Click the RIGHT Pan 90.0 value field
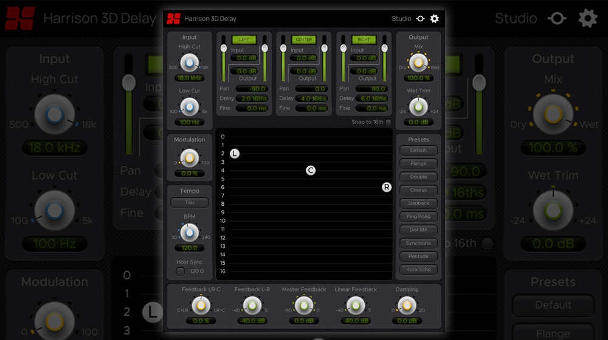This screenshot has width=608, height=340. click(371, 89)
